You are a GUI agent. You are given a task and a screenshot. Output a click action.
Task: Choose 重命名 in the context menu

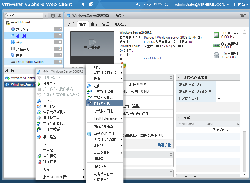60,150
